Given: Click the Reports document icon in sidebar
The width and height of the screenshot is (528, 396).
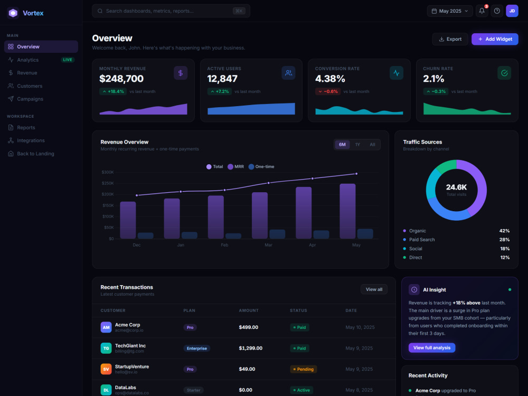Looking at the screenshot, I should tap(11, 128).
